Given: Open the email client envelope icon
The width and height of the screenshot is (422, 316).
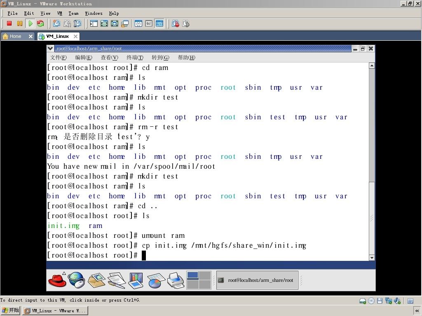Looking at the screenshot, I should 96,280.
